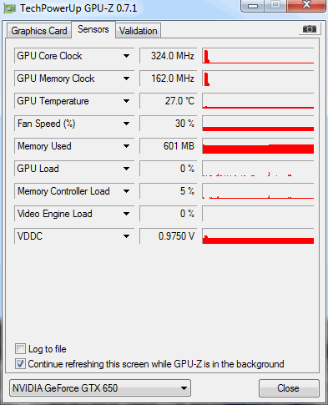The height and width of the screenshot is (405, 328).
Task: Minimize the GPU-Z window
Action: (x=253, y=6)
